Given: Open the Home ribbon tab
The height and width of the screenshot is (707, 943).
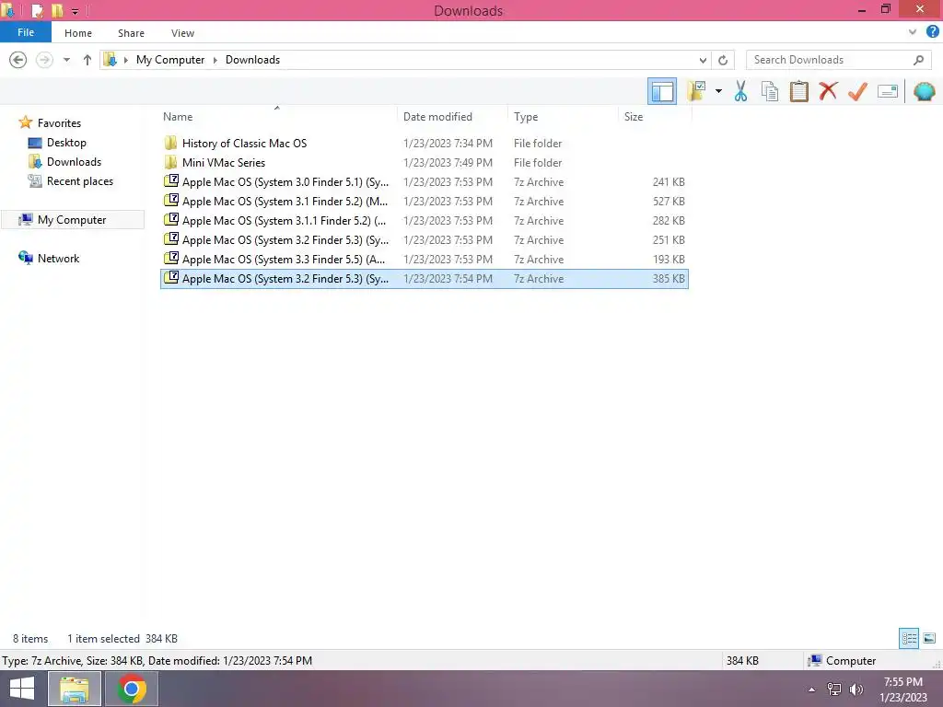Looking at the screenshot, I should coord(78,33).
